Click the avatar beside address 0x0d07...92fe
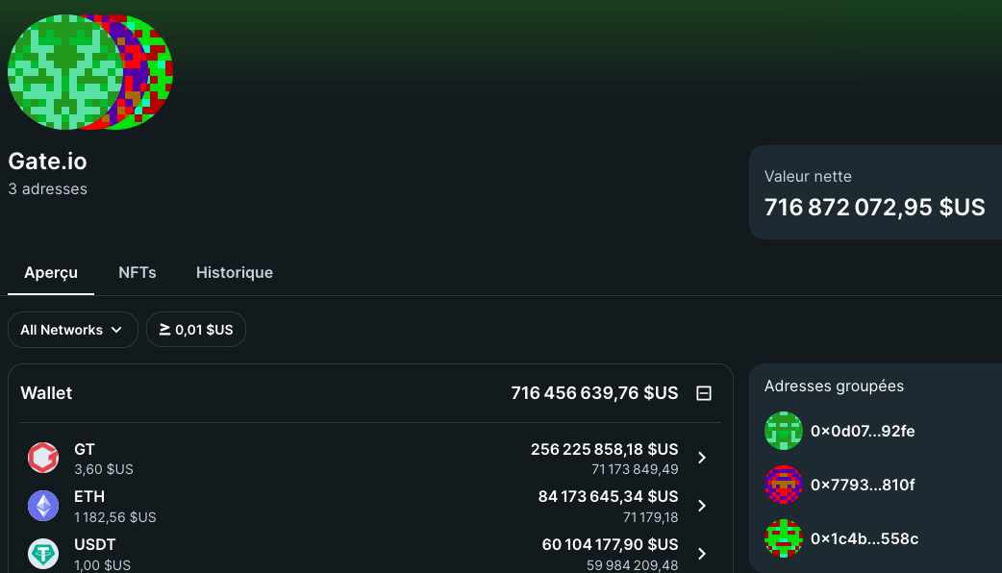The width and height of the screenshot is (1002, 573). coord(783,431)
